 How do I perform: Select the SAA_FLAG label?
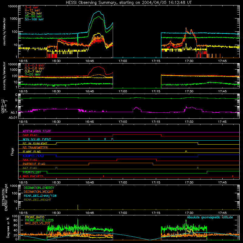tap(30, 160)
